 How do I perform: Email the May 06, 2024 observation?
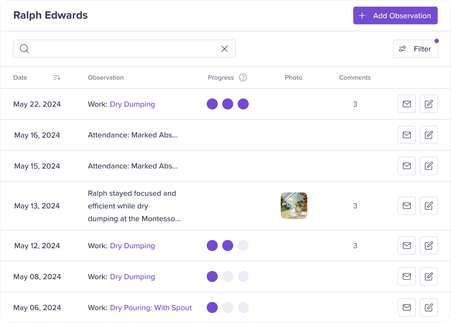click(x=407, y=308)
